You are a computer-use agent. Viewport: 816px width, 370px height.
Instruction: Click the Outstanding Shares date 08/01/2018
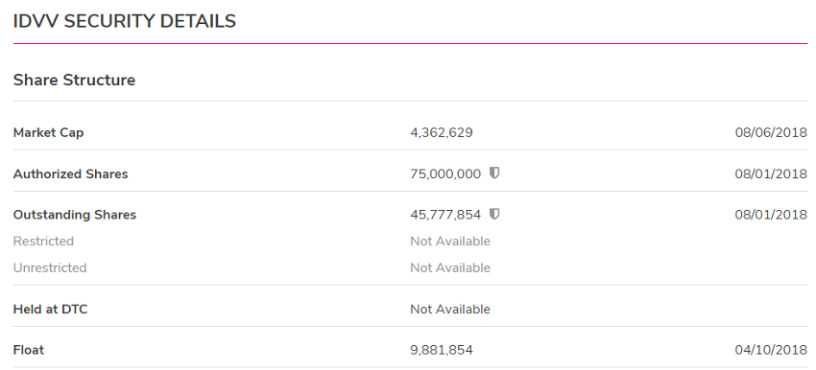pyautogui.click(x=771, y=214)
